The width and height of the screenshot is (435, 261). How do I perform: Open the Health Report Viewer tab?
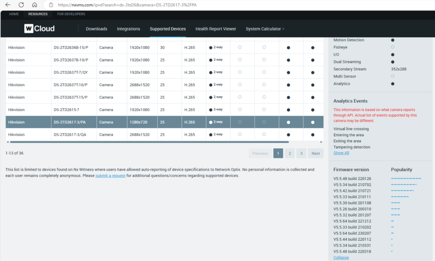coord(215,29)
